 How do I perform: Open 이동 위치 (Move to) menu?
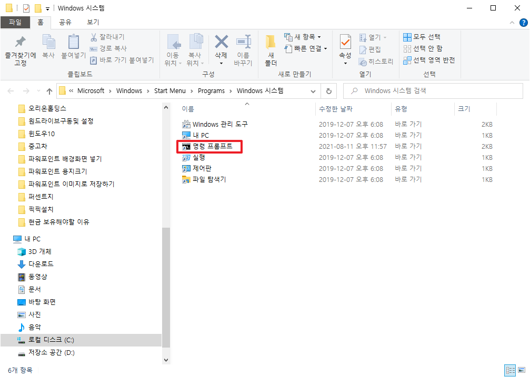[173, 50]
